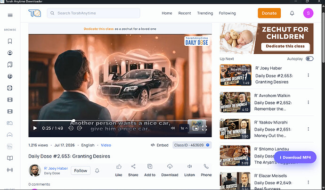Click the Download MP4 button
This screenshot has width=325, height=190.
pyautogui.click(x=295, y=157)
